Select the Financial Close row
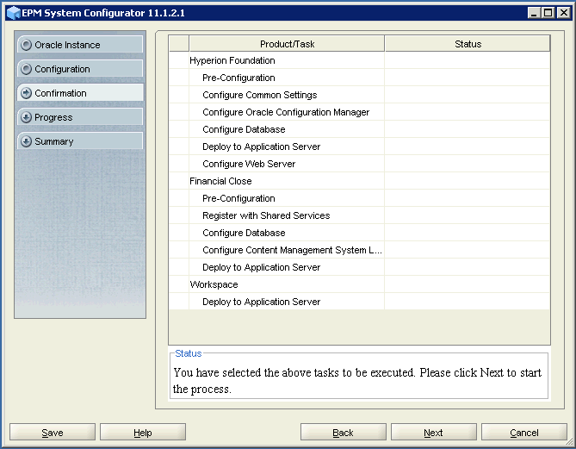This screenshot has height=449, width=576. click(359, 181)
